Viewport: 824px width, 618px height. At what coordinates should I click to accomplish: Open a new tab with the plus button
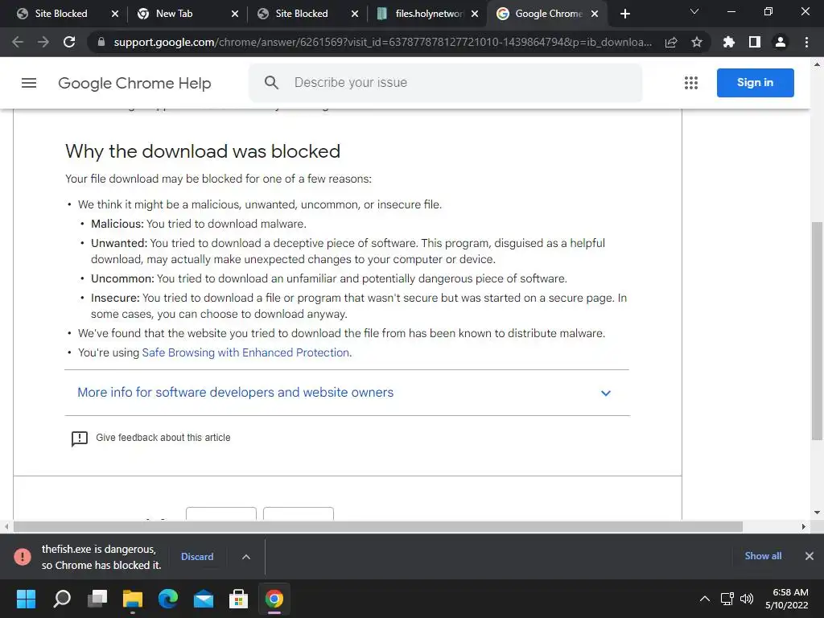tap(624, 14)
